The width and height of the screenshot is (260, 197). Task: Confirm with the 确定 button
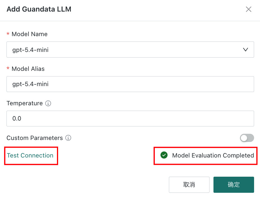[x=234, y=185]
